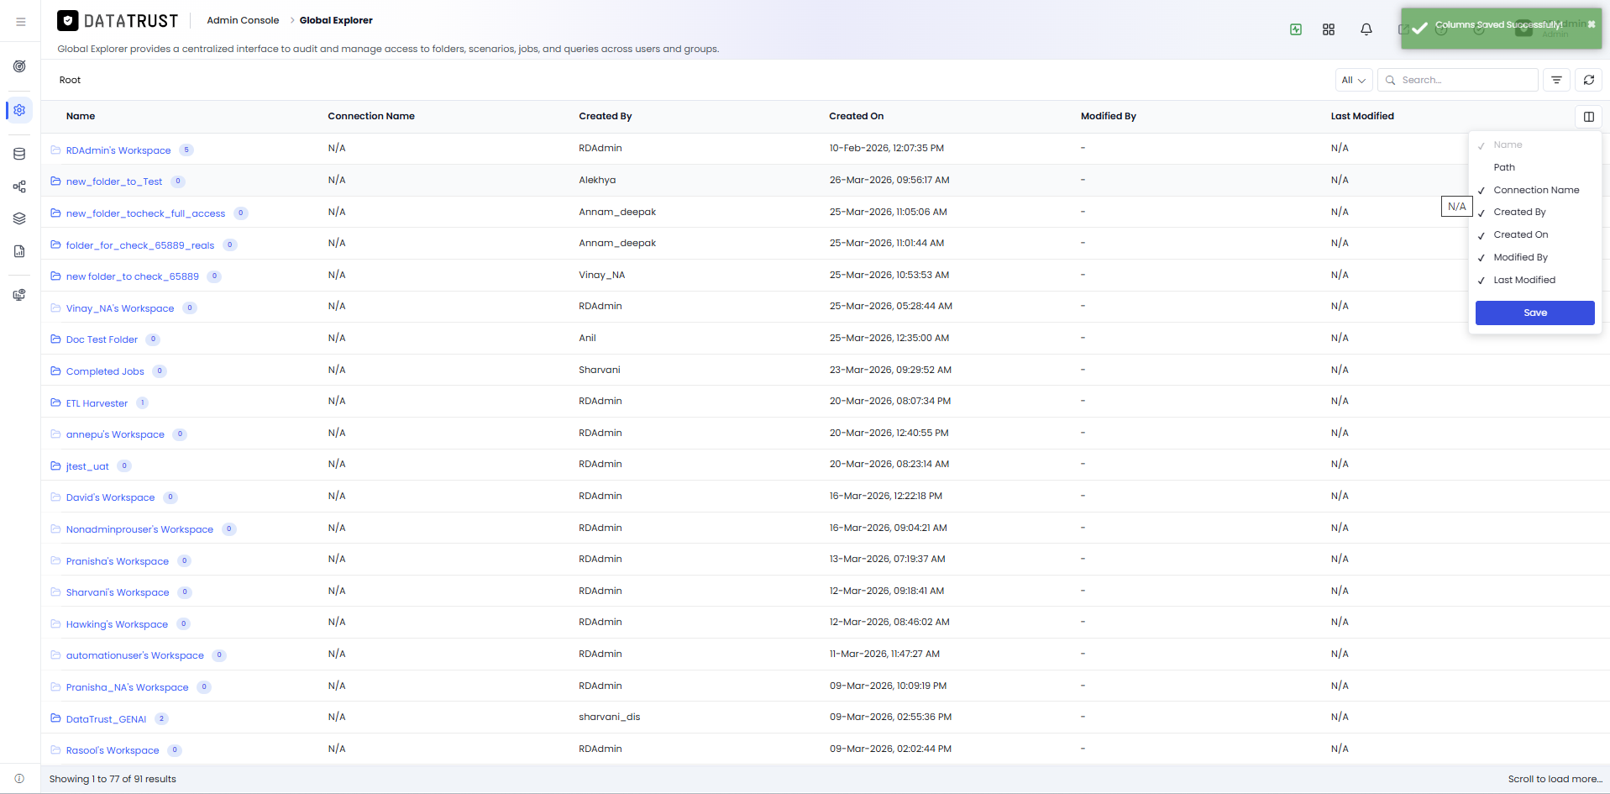This screenshot has width=1610, height=794.
Task: Uncheck the Last Modified column option
Action: [1523, 280]
